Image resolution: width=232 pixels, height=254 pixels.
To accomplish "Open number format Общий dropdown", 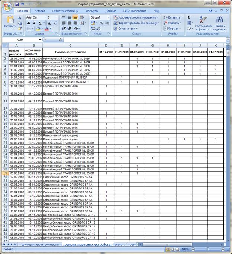I will click(108, 17).
